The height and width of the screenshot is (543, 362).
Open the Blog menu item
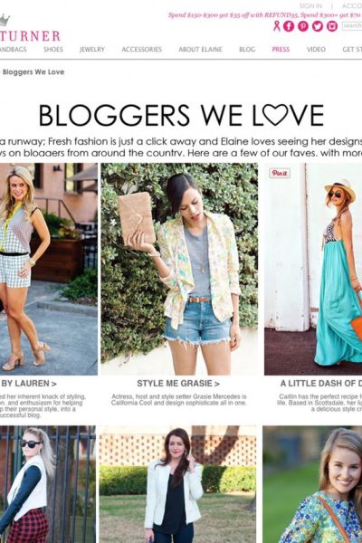coord(247,49)
